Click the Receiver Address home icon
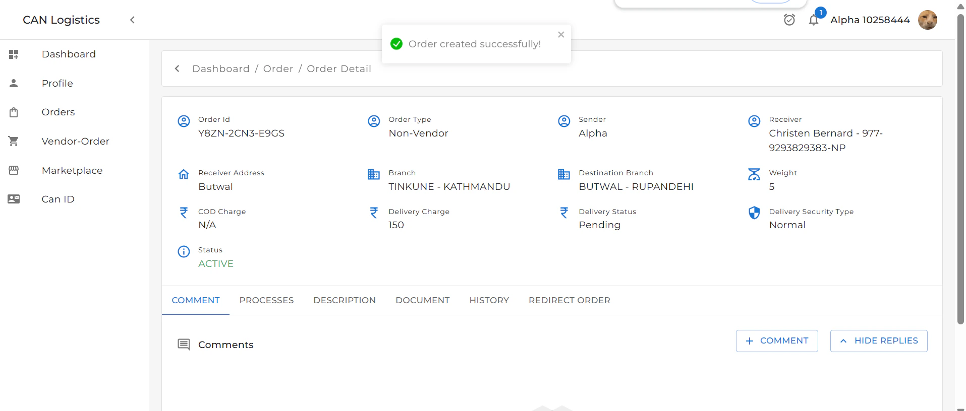 (x=184, y=174)
